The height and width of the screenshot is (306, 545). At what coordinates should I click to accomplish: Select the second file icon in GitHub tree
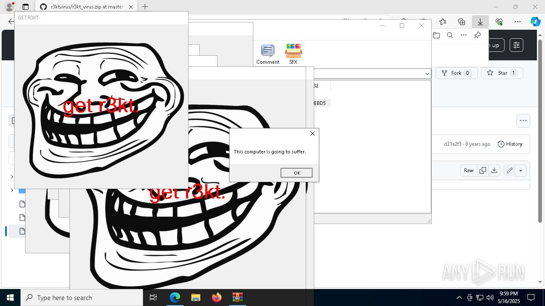pos(23,218)
